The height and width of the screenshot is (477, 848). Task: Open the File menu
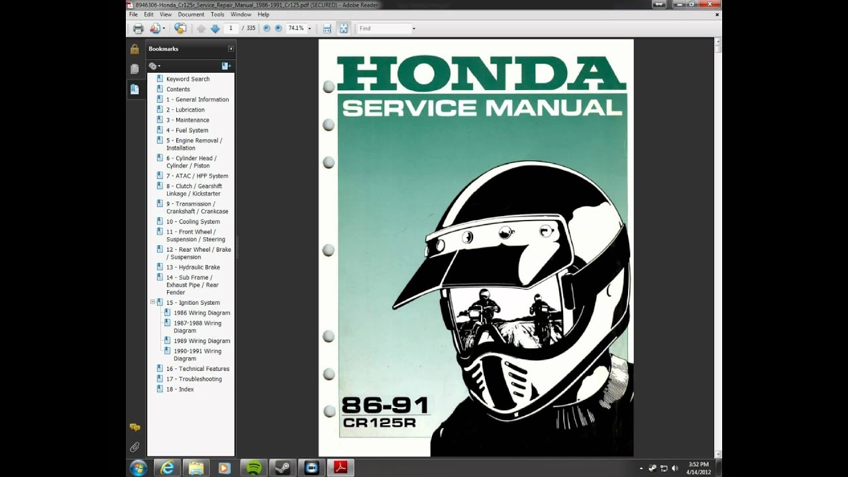[133, 14]
